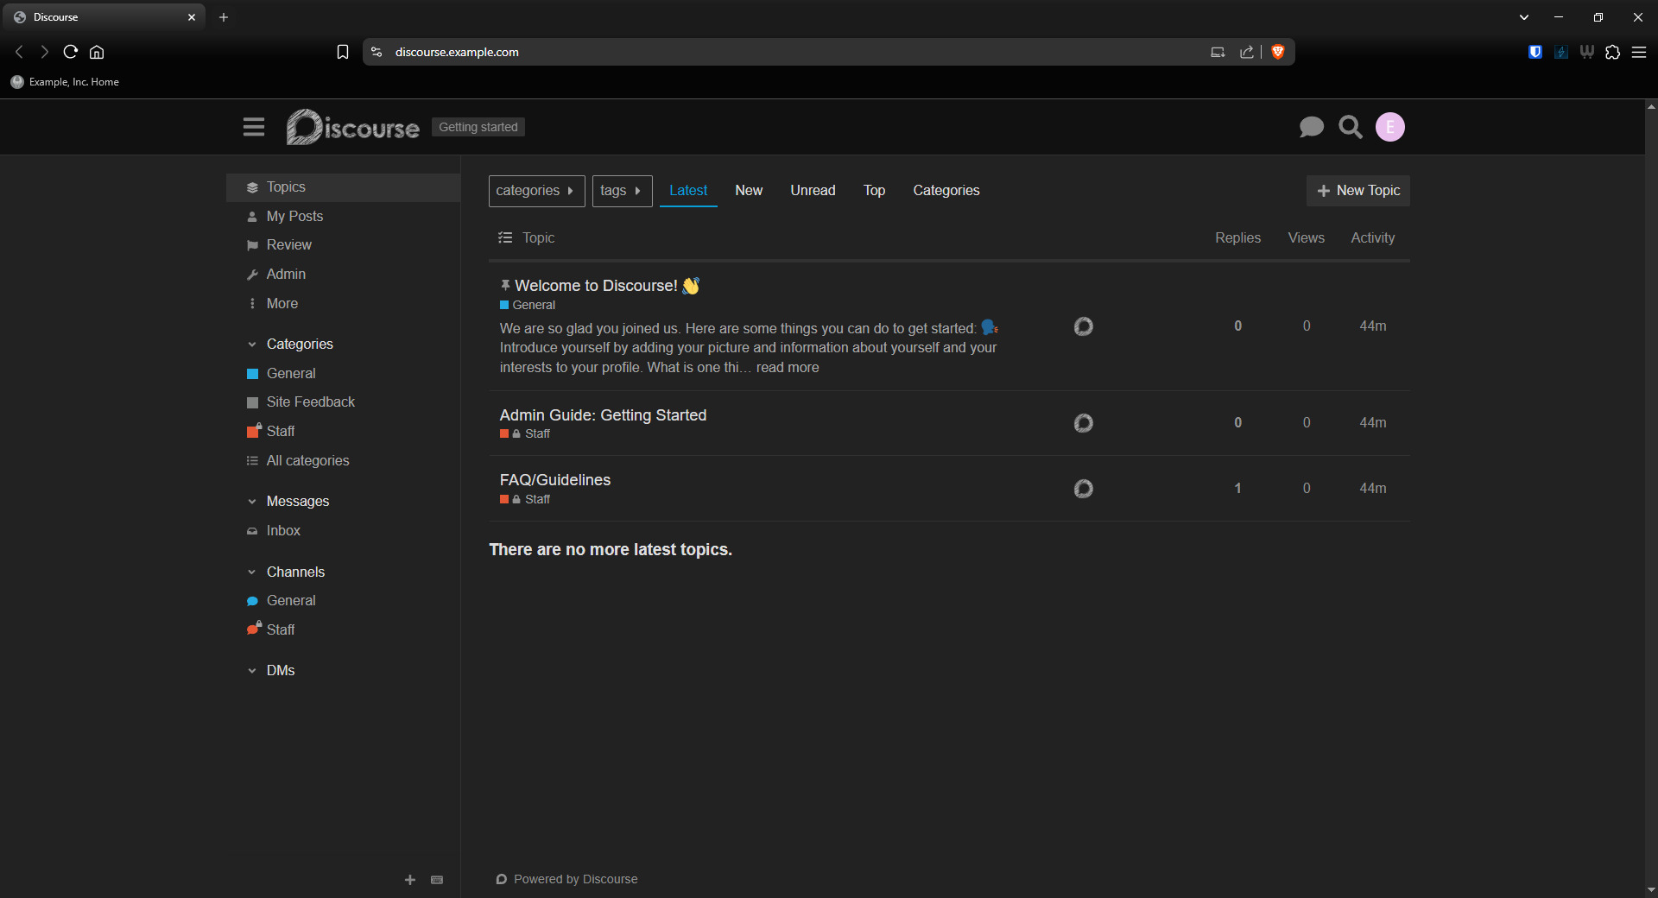The height and width of the screenshot is (898, 1658).
Task: Toggle the hamburger sidebar menu
Action: [x=253, y=127]
